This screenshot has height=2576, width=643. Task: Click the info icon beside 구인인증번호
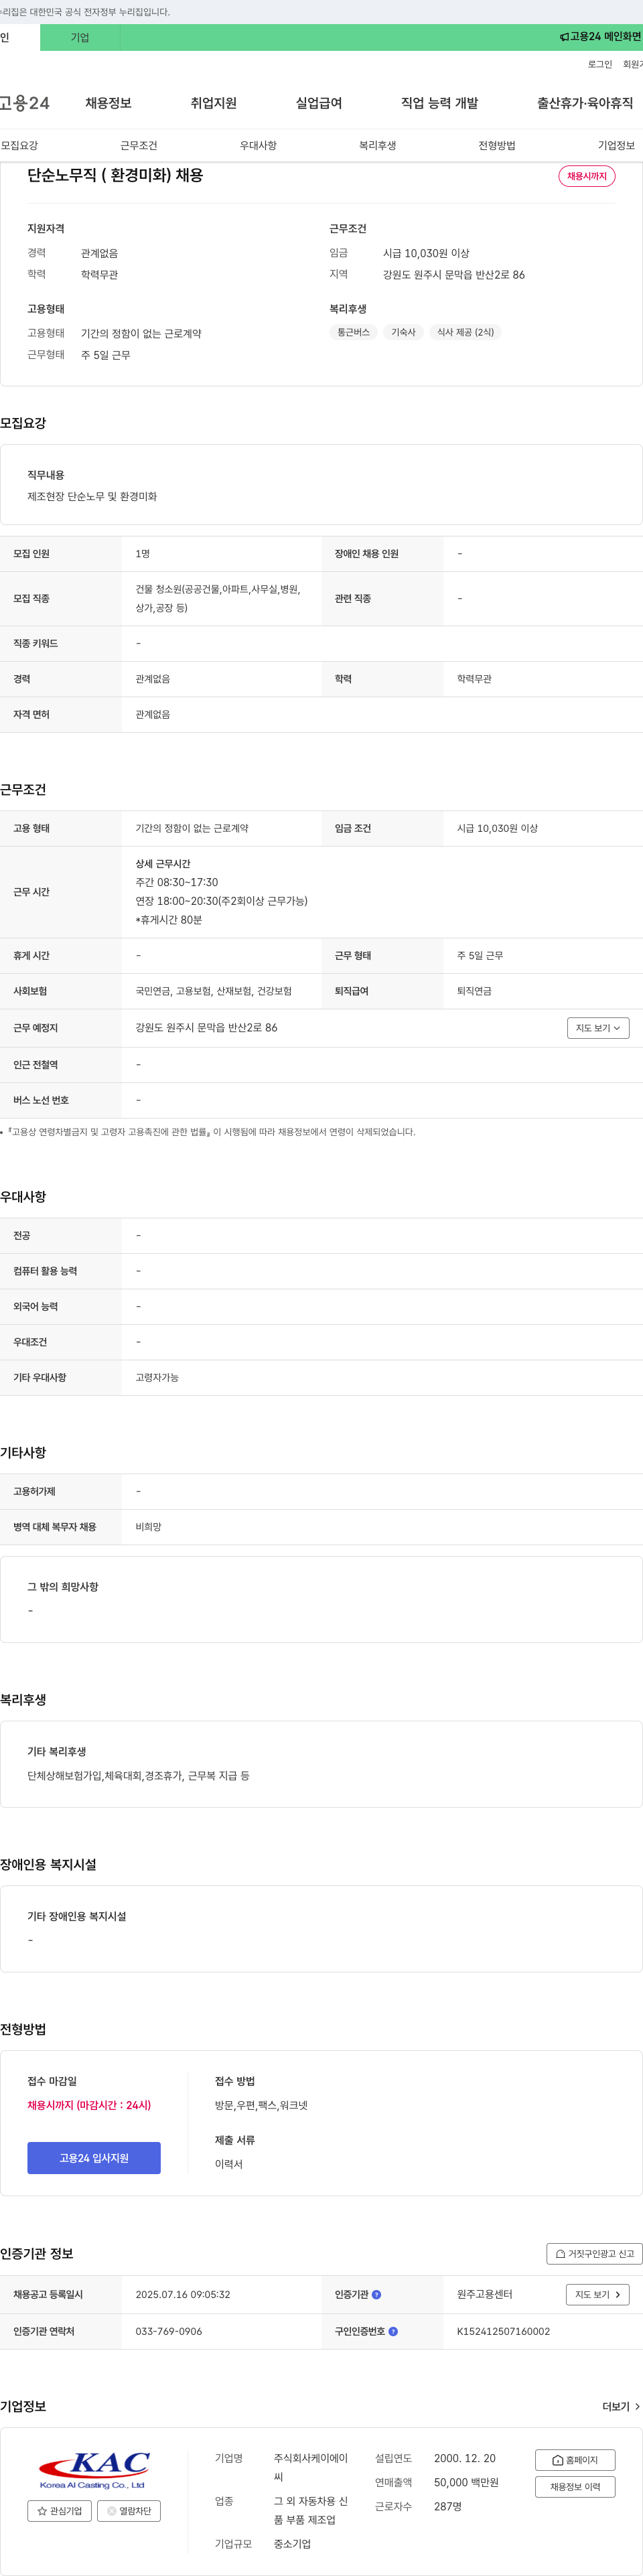[393, 2331]
